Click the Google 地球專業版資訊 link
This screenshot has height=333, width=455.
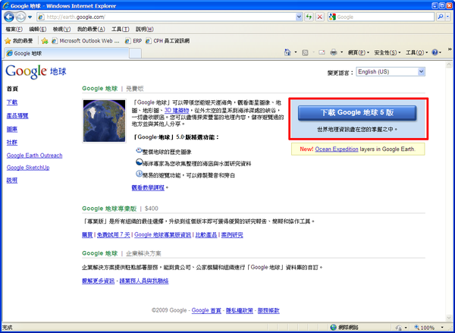pyautogui.click(x=163, y=235)
